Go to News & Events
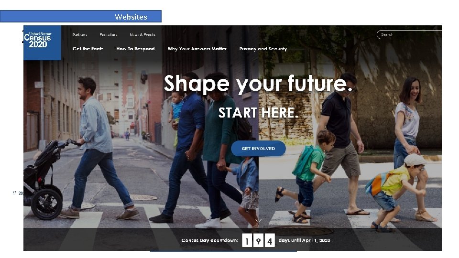This screenshot has width=459, height=258. 142,34
